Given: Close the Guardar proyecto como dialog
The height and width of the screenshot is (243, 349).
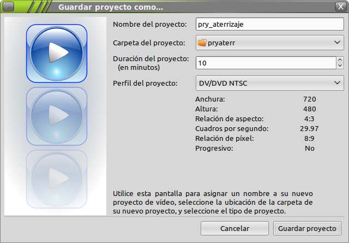Looking at the screenshot, I should 339,7.
